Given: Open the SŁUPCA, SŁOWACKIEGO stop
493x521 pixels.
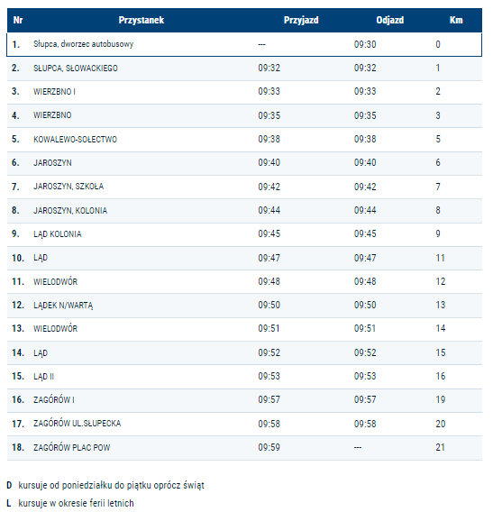Looking at the screenshot, I should click(76, 69).
